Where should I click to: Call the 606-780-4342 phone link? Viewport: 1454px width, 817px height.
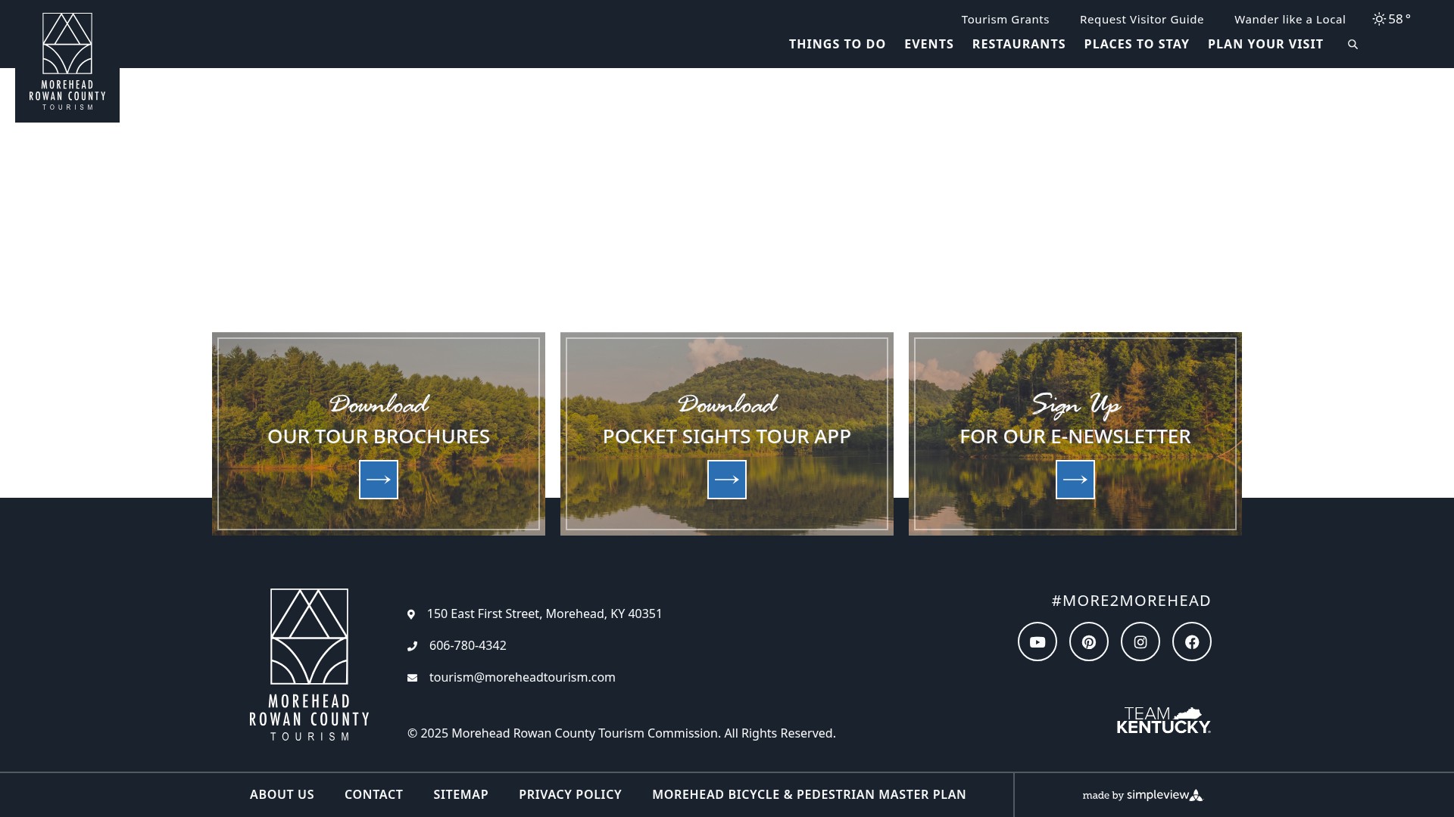(x=468, y=645)
